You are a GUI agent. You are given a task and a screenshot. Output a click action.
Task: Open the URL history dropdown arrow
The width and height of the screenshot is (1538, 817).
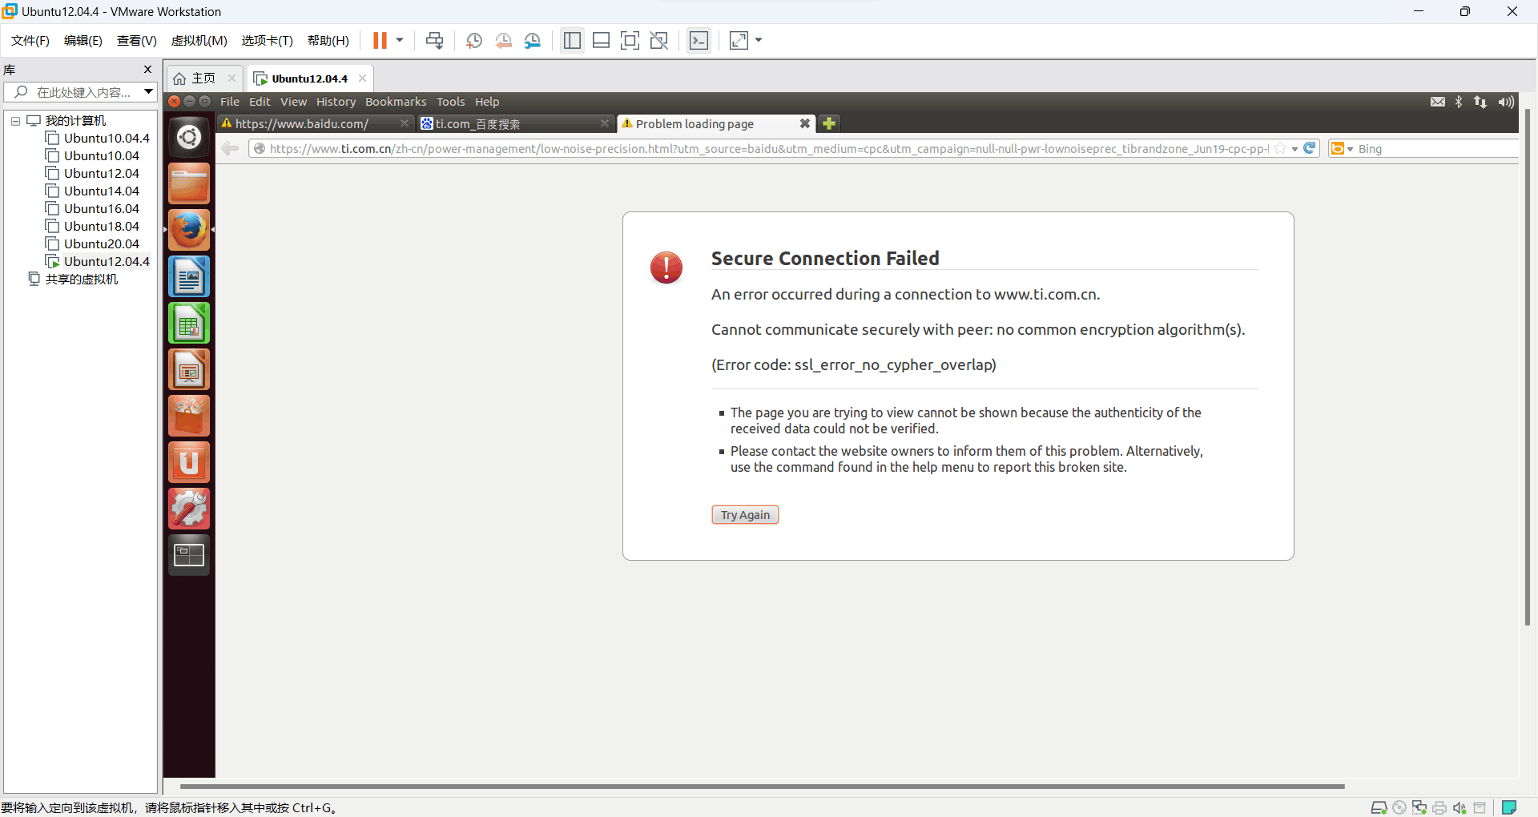pyautogui.click(x=1294, y=149)
